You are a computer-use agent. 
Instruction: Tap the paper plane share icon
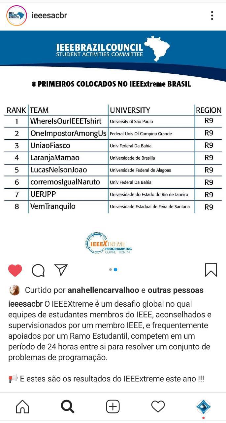click(x=61, y=270)
